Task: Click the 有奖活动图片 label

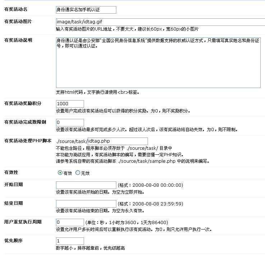Action: tap(18, 22)
